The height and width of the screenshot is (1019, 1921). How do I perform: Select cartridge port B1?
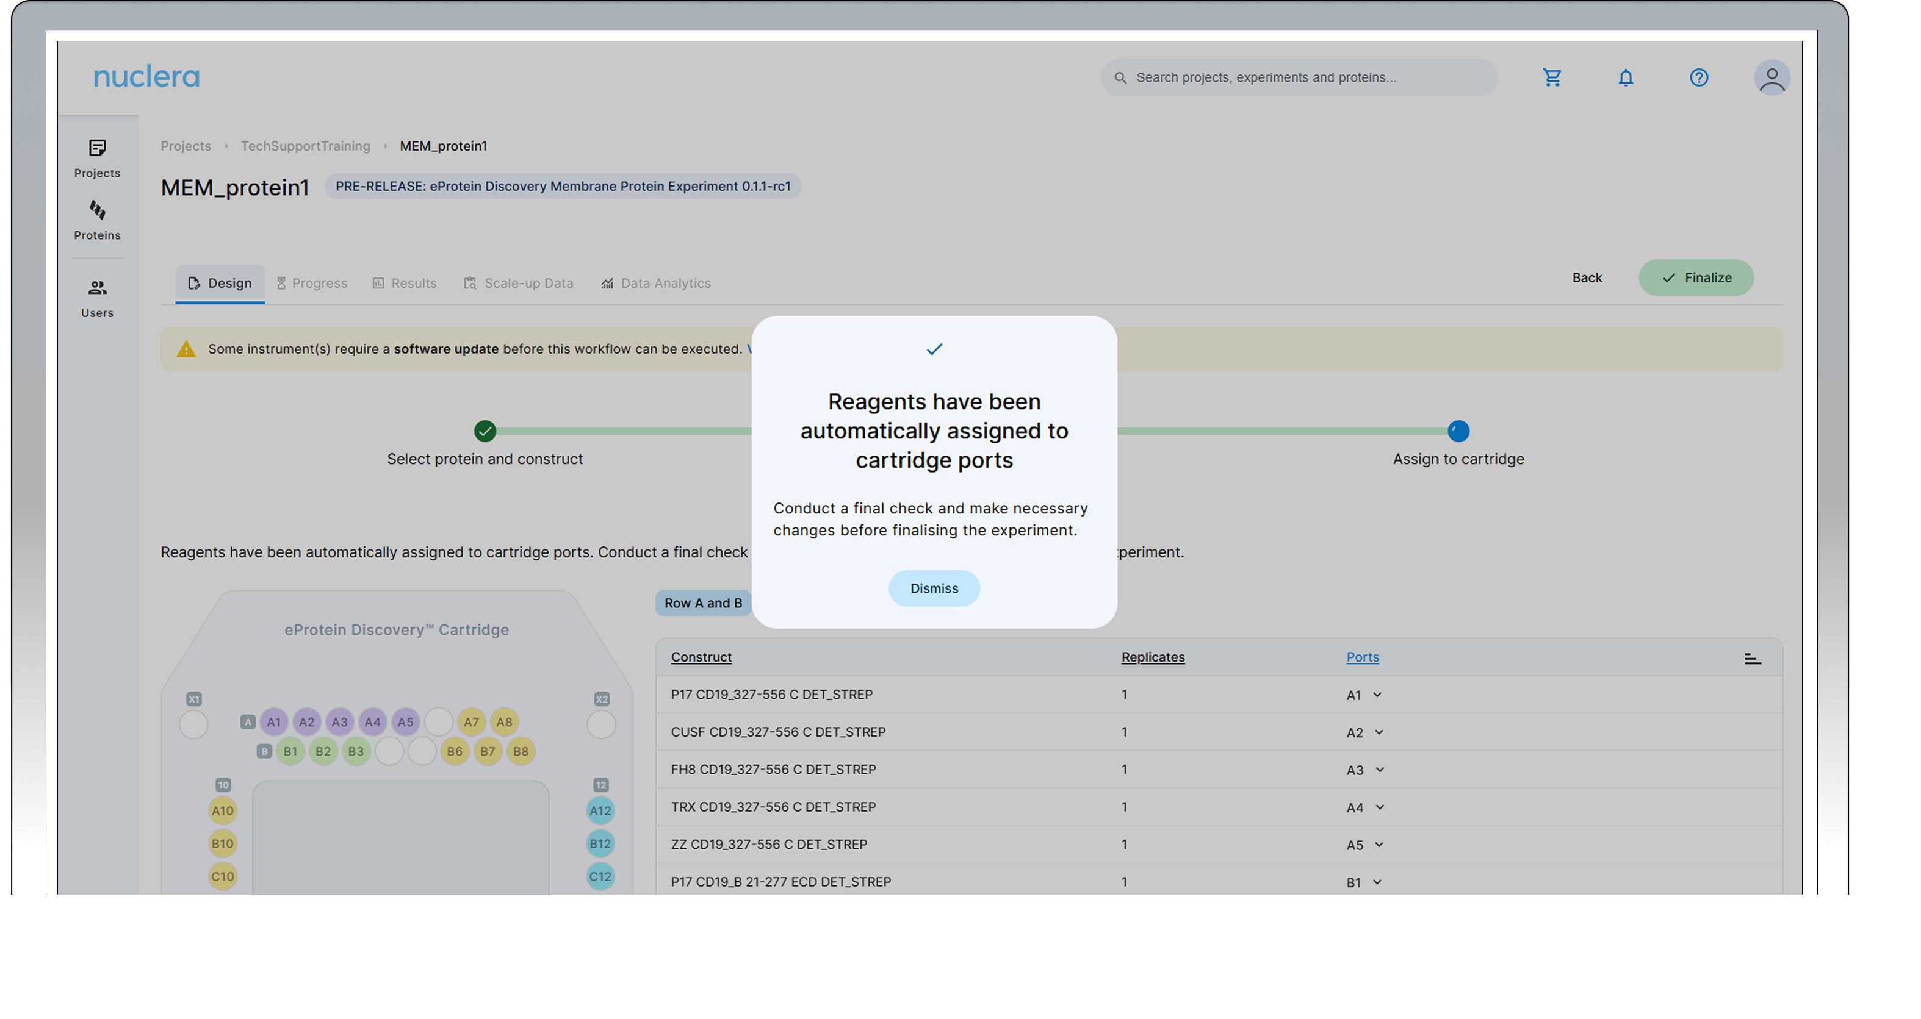pyautogui.click(x=290, y=751)
